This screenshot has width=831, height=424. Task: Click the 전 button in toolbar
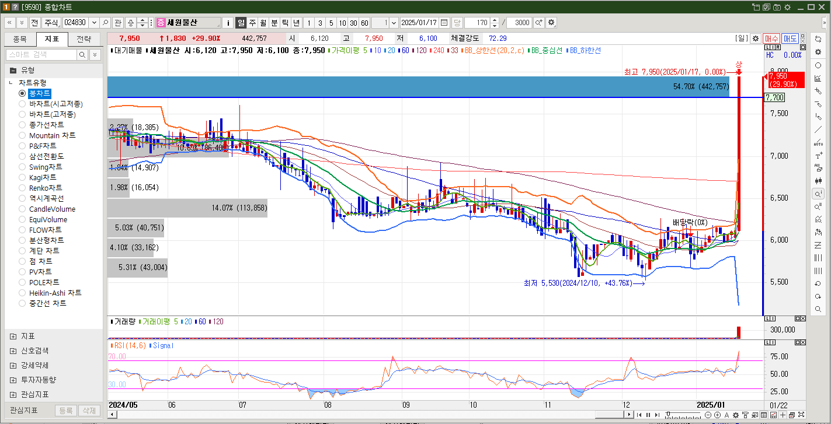(x=34, y=23)
